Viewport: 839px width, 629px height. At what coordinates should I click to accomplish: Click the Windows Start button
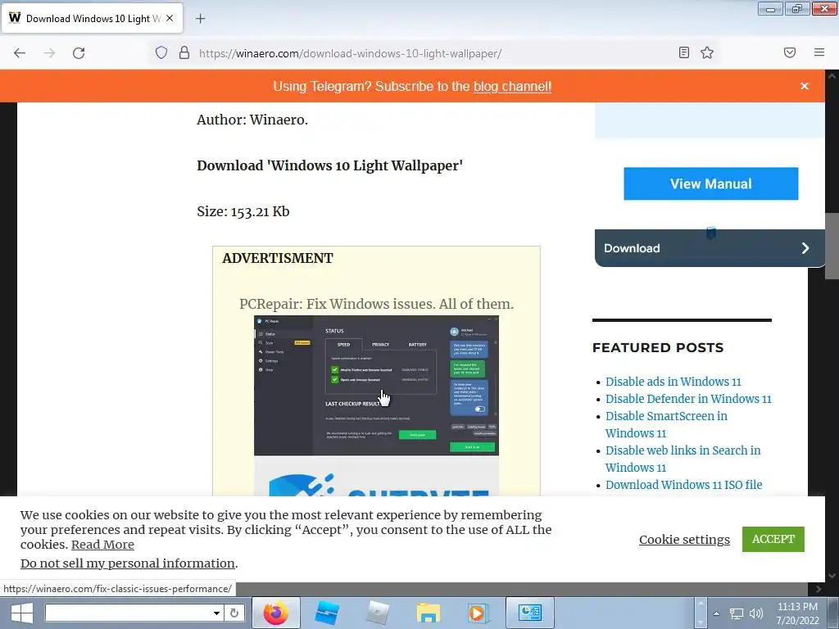[x=21, y=613]
